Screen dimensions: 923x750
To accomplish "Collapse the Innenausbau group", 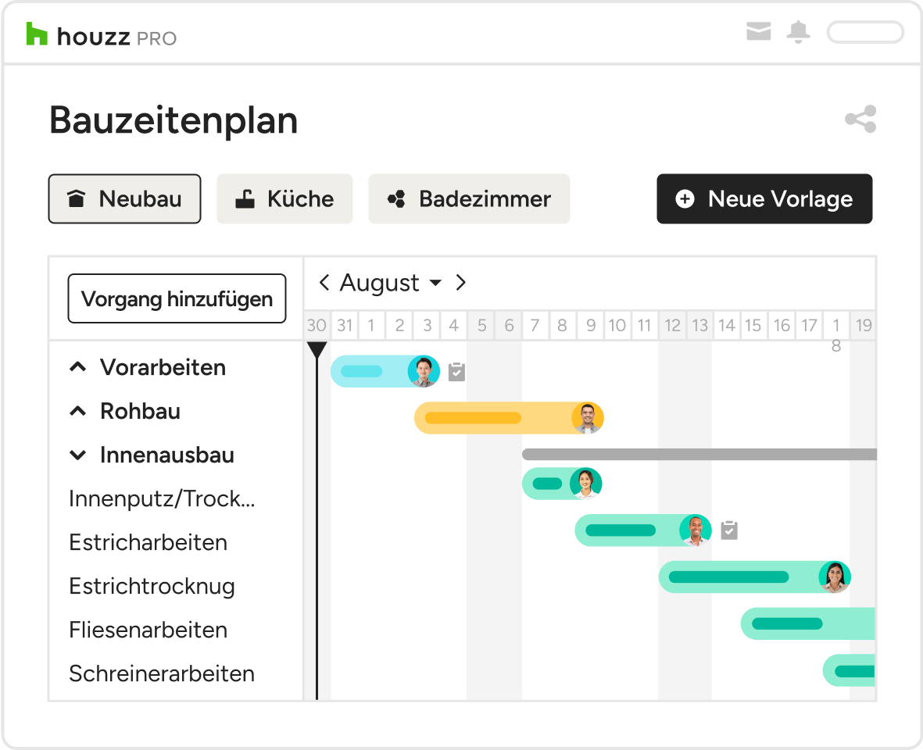I will (77, 455).
